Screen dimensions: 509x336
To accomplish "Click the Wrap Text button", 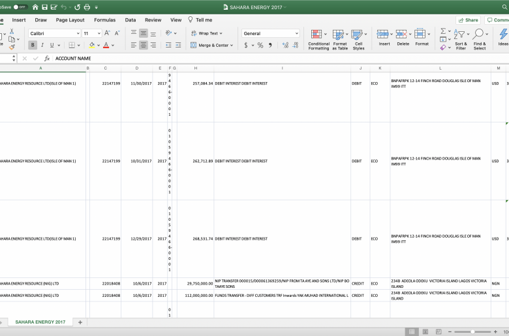I will pyautogui.click(x=206, y=33).
